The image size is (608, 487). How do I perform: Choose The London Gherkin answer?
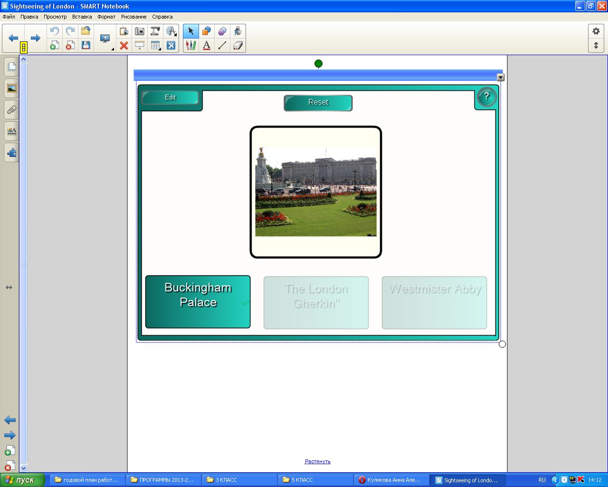(316, 302)
